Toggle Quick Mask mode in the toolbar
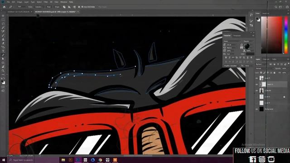 tap(3, 87)
